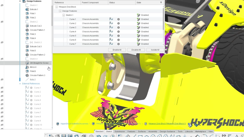244x137 pixels.
Task: Click the references table vertical scrollbar
Action: 163,19
